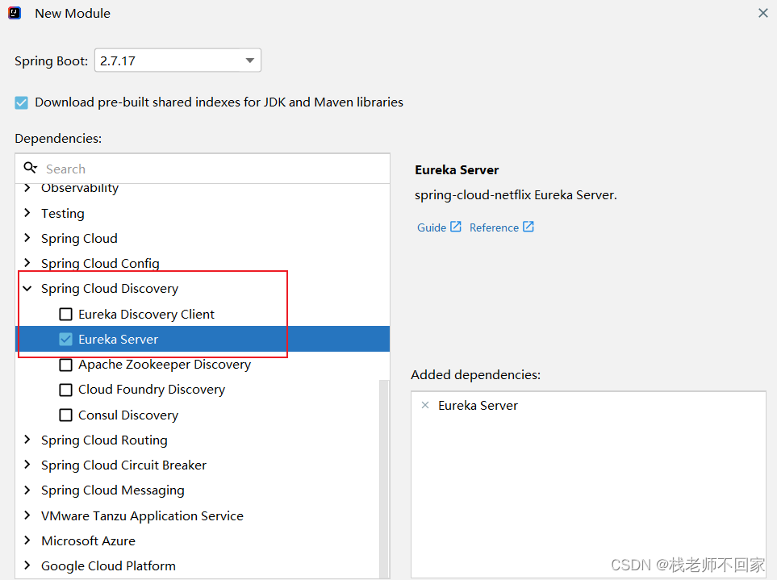Click the Eureka Server entry in Added dependencies
The image size is (777, 580).
(478, 406)
